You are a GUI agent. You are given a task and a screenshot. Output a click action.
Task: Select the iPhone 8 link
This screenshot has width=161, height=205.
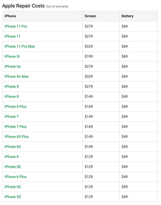coord(12,96)
